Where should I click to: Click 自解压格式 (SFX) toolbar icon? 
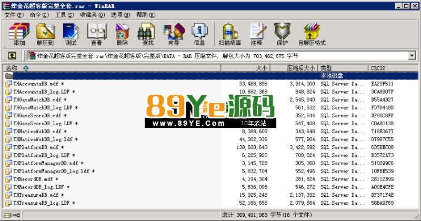click(x=312, y=34)
